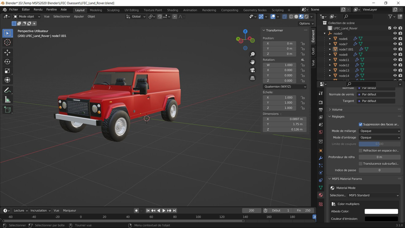The width and height of the screenshot is (405, 228).
Task: Open the Tool properties tab icon
Action: point(321,93)
